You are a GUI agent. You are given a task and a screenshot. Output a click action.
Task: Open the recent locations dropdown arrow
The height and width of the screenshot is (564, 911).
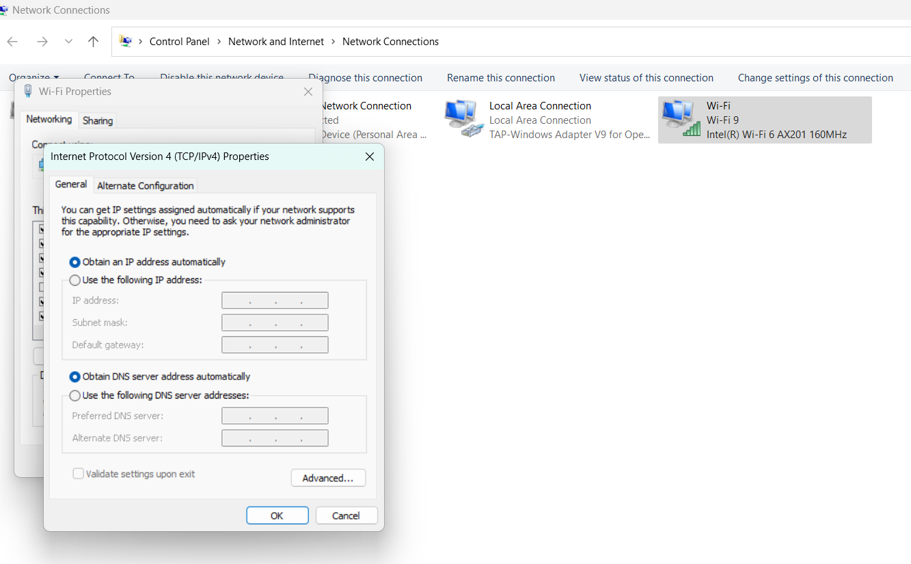(x=68, y=42)
